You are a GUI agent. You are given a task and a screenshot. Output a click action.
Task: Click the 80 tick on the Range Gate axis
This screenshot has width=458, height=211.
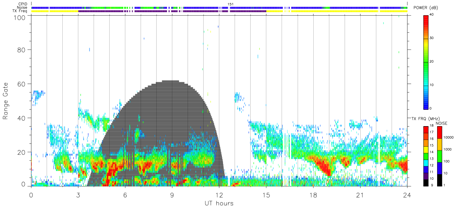click(21, 49)
